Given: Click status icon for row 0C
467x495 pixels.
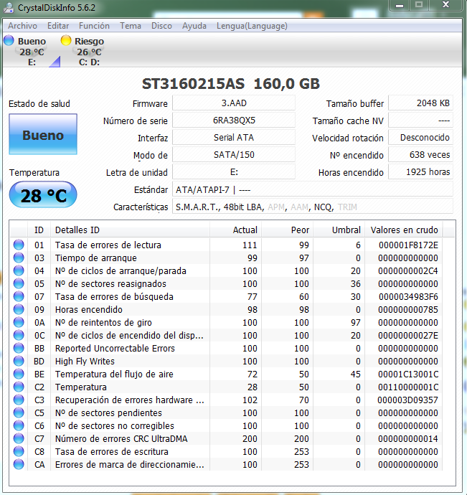Looking at the screenshot, I should tap(19, 336).
